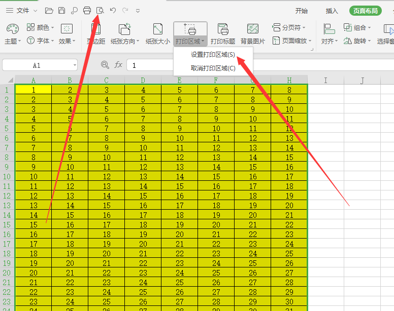Expand the 旋转 dropdown arrow
This screenshot has width=394, height=311.
pyautogui.click(x=369, y=41)
